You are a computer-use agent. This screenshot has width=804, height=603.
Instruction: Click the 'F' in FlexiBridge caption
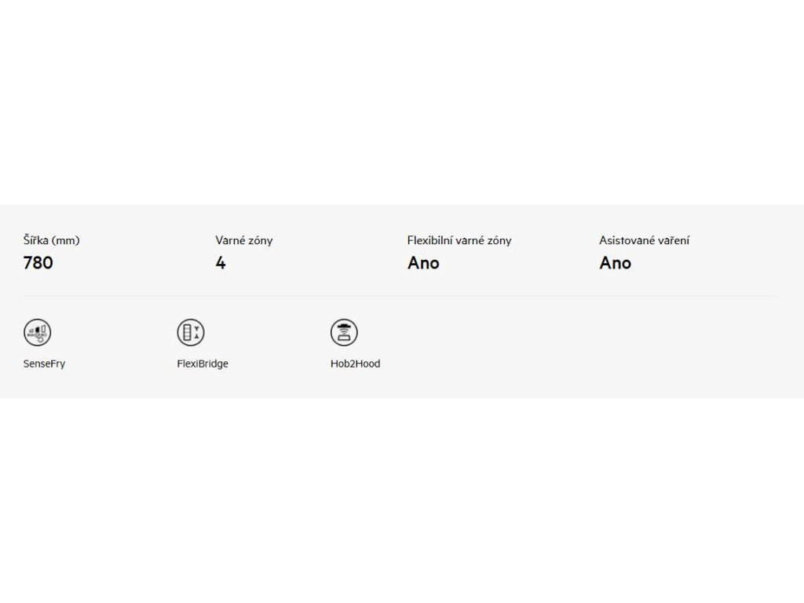pos(180,364)
